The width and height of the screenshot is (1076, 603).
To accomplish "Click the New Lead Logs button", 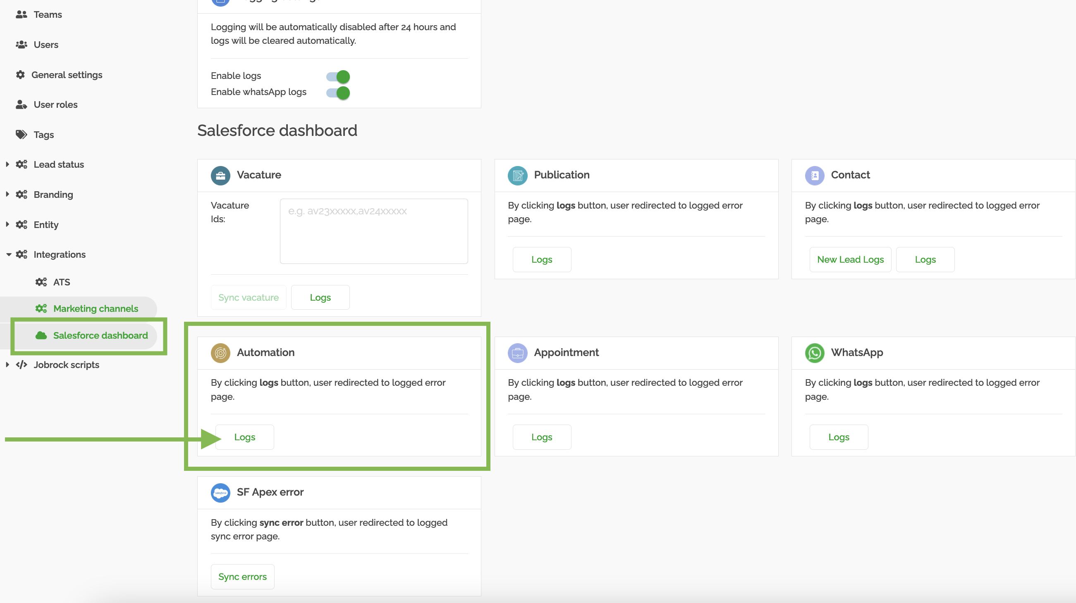I will (x=850, y=259).
